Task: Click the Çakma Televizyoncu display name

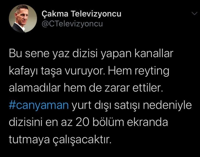Action: (x=81, y=14)
